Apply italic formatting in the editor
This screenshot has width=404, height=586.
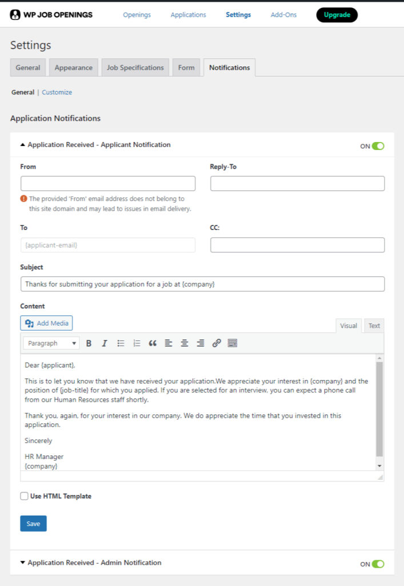coord(105,343)
